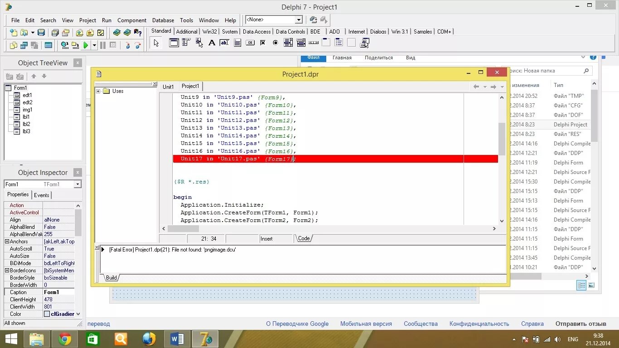619x348 pixels.
Task: Click the New Form toolbar icon
Action: [x=48, y=45]
